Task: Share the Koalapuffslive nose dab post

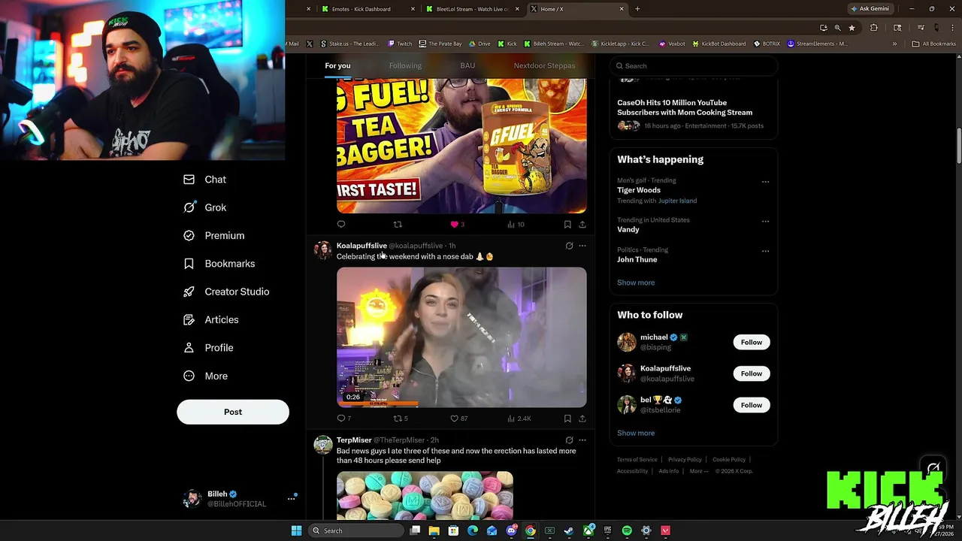Action: (x=582, y=419)
